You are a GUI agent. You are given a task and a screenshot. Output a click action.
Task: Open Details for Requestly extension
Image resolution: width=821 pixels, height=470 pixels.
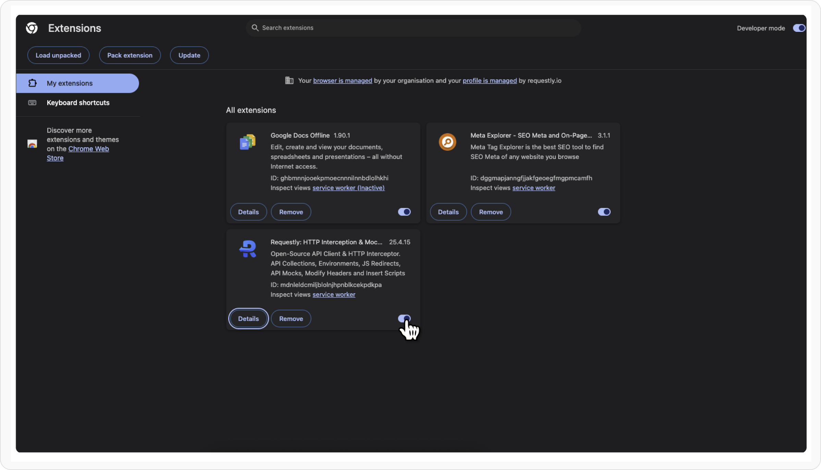248,319
